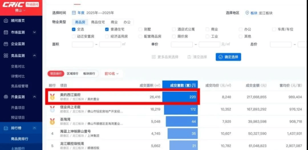Check the 办公 checkbox in the type list
The image size is (308, 150).
(x=241, y=29)
